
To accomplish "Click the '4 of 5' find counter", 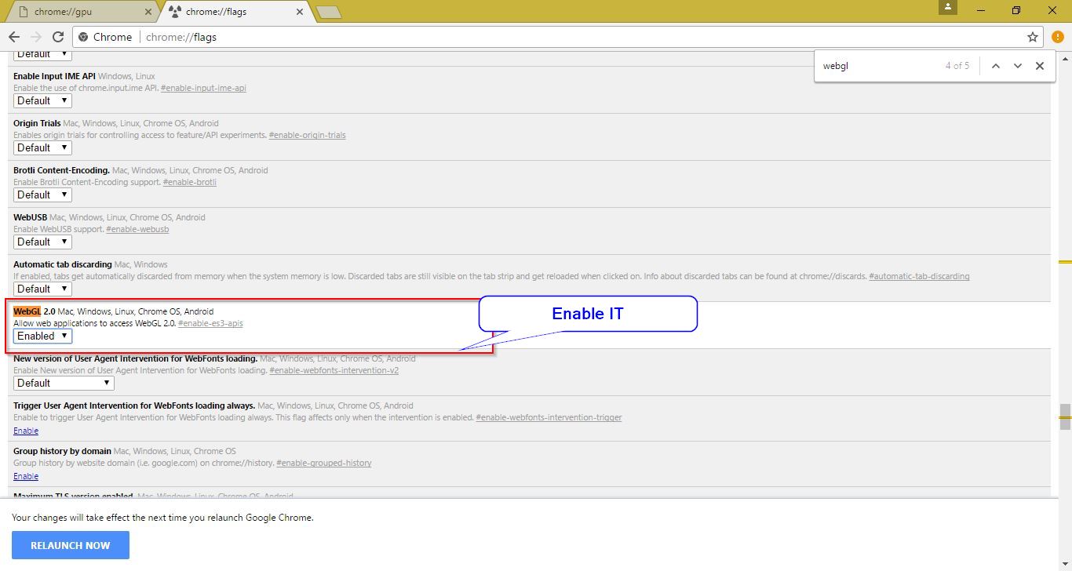I will 957,66.
